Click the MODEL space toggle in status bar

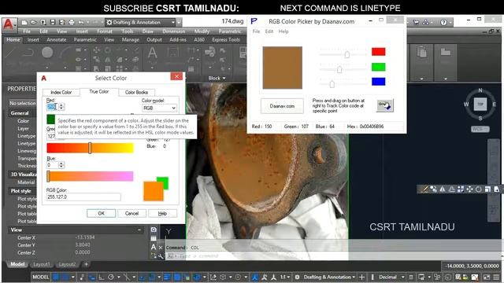click(40, 277)
